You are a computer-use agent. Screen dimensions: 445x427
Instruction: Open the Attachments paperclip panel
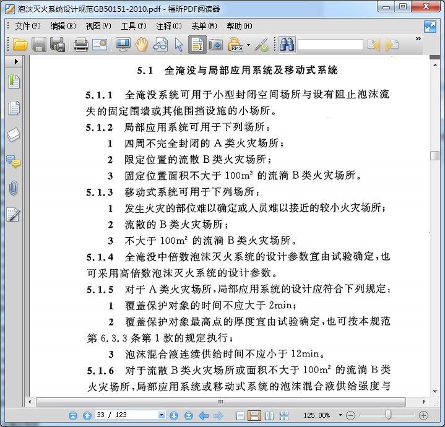click(14, 188)
